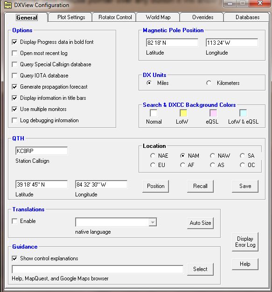Toggle Generate propagation forecast checkbox
This screenshot has height=292, width=272.
click(x=14, y=87)
